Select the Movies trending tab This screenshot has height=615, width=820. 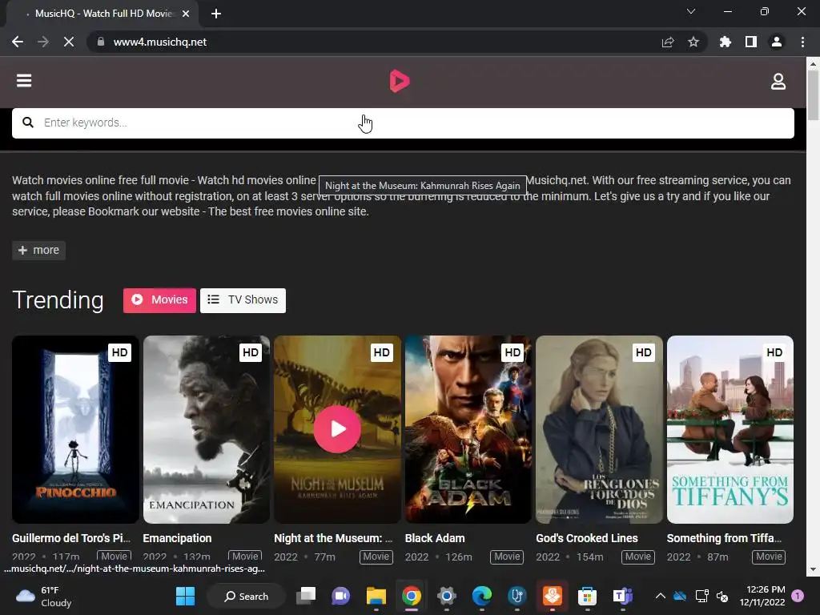coord(159,300)
